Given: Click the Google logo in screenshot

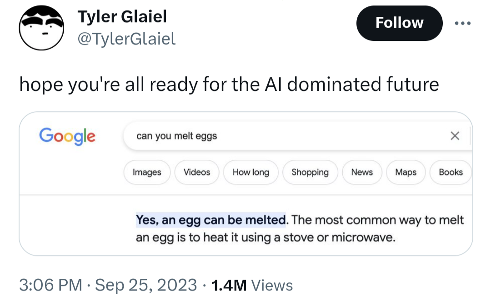Looking at the screenshot, I should pos(67,135).
